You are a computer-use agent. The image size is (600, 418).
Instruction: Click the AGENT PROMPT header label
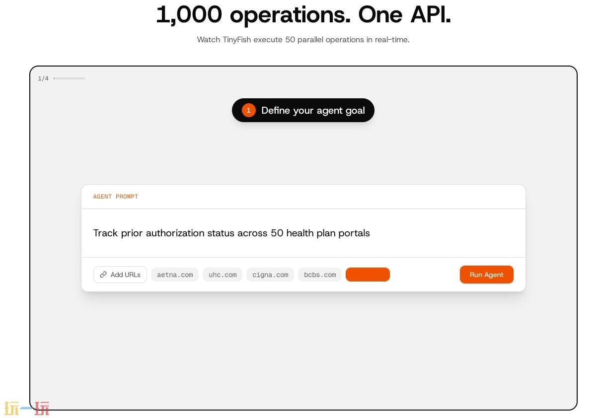coord(116,197)
